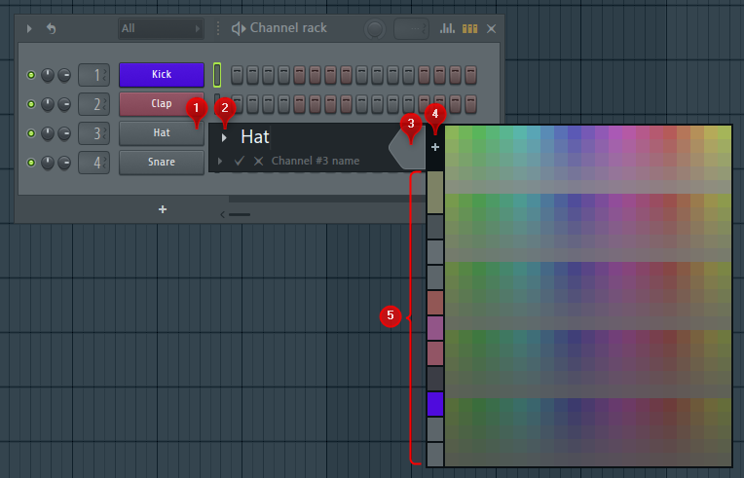Image resolution: width=744 pixels, height=478 pixels.
Task: Open the channel rack options menu arrow
Action: tap(29, 29)
